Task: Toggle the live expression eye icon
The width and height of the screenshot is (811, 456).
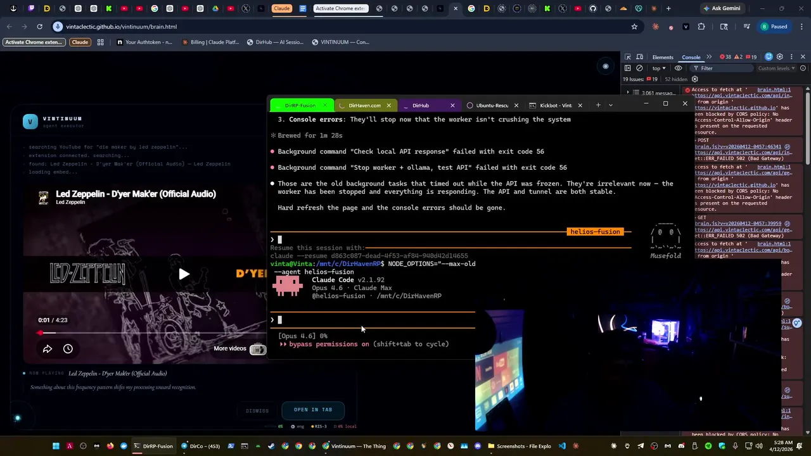Action: click(x=678, y=68)
